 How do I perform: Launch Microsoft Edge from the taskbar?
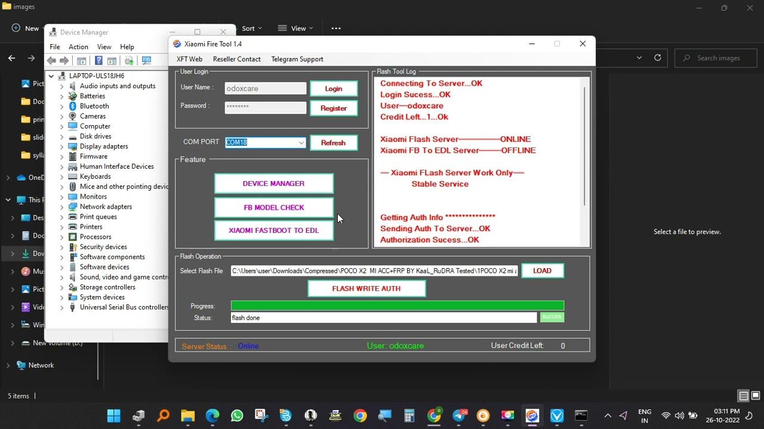[212, 415]
